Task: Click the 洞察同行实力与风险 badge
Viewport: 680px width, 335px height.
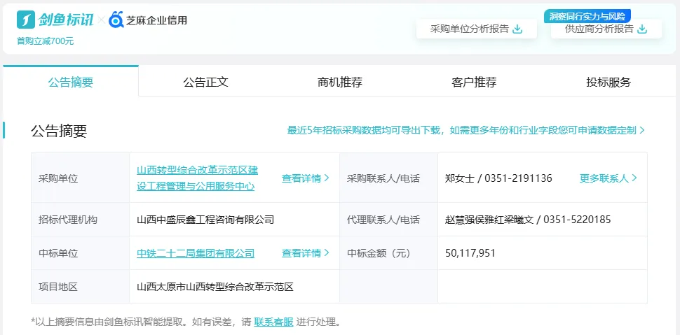Action: pyautogui.click(x=587, y=15)
